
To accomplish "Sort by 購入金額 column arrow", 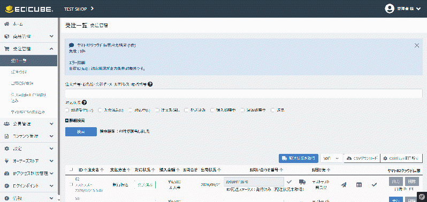I will pos(178,170).
